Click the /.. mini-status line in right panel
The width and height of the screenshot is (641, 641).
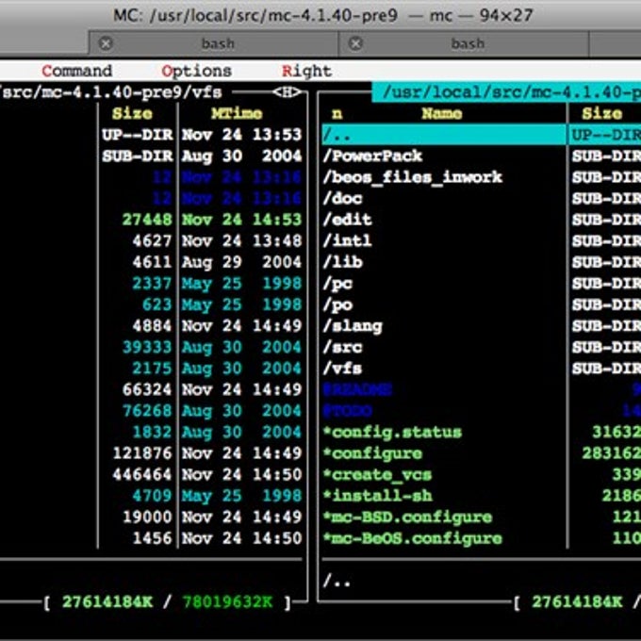pos(337,581)
